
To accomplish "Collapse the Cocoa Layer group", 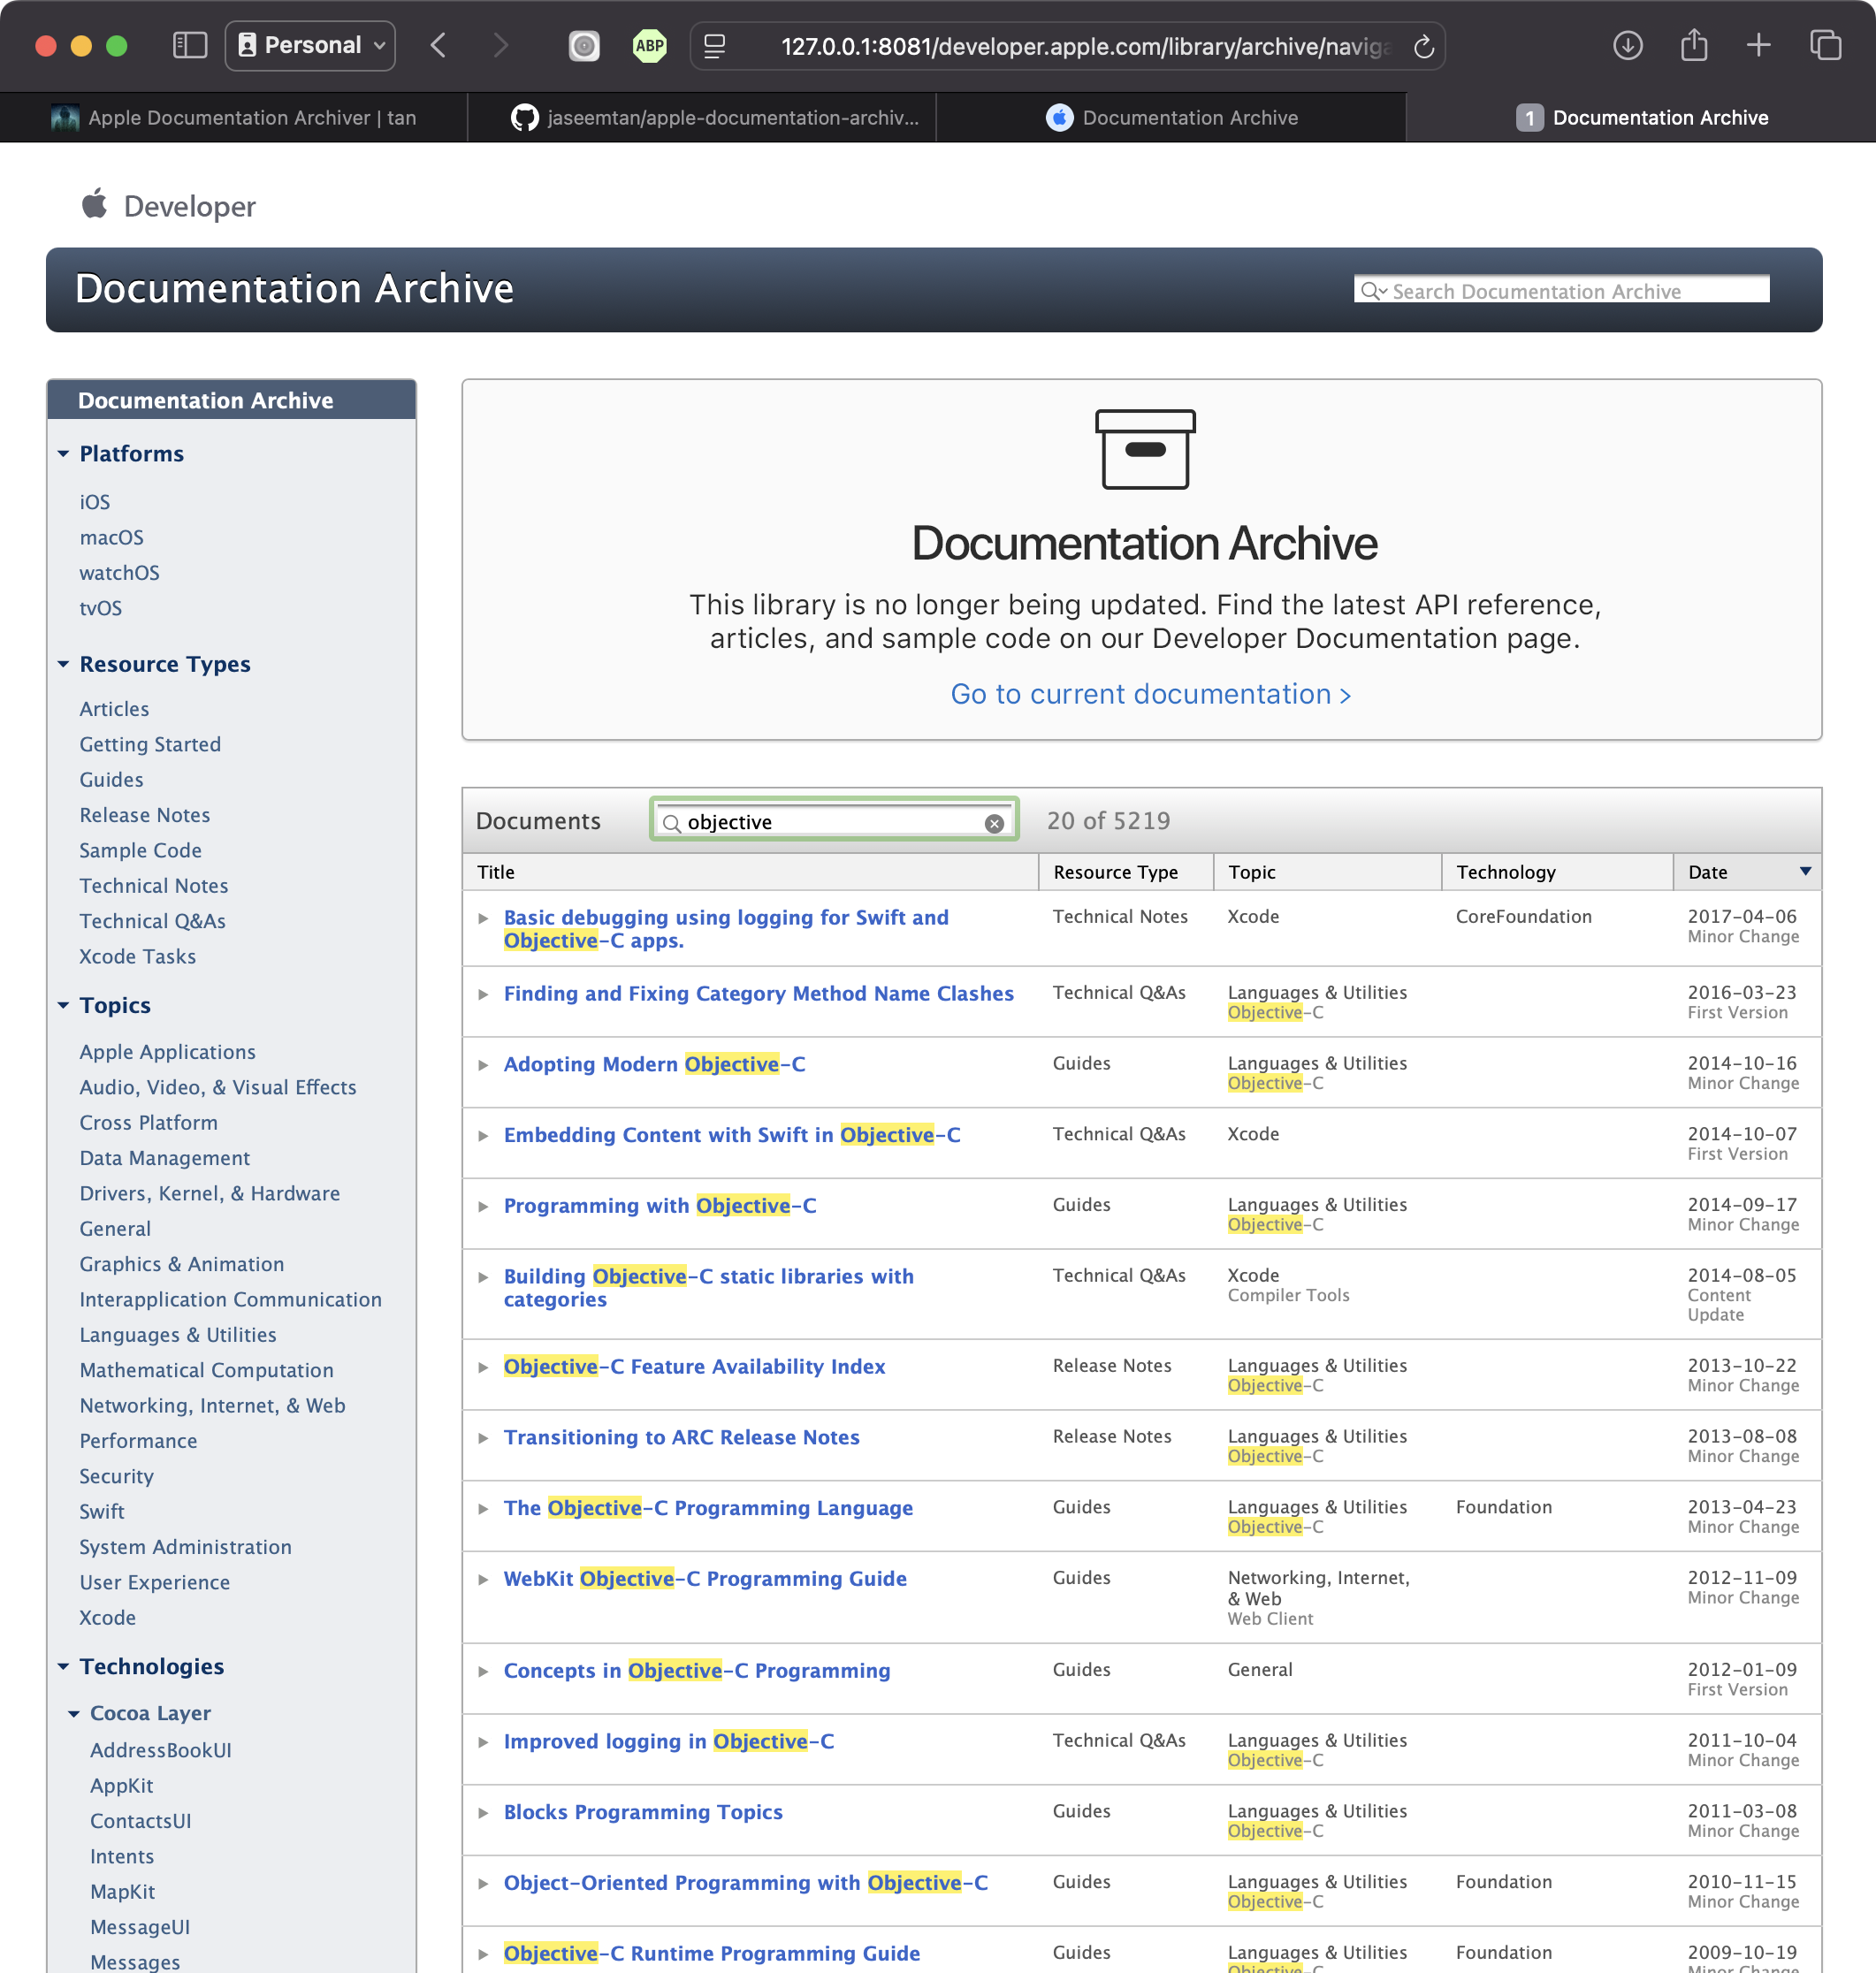I will [x=74, y=1714].
